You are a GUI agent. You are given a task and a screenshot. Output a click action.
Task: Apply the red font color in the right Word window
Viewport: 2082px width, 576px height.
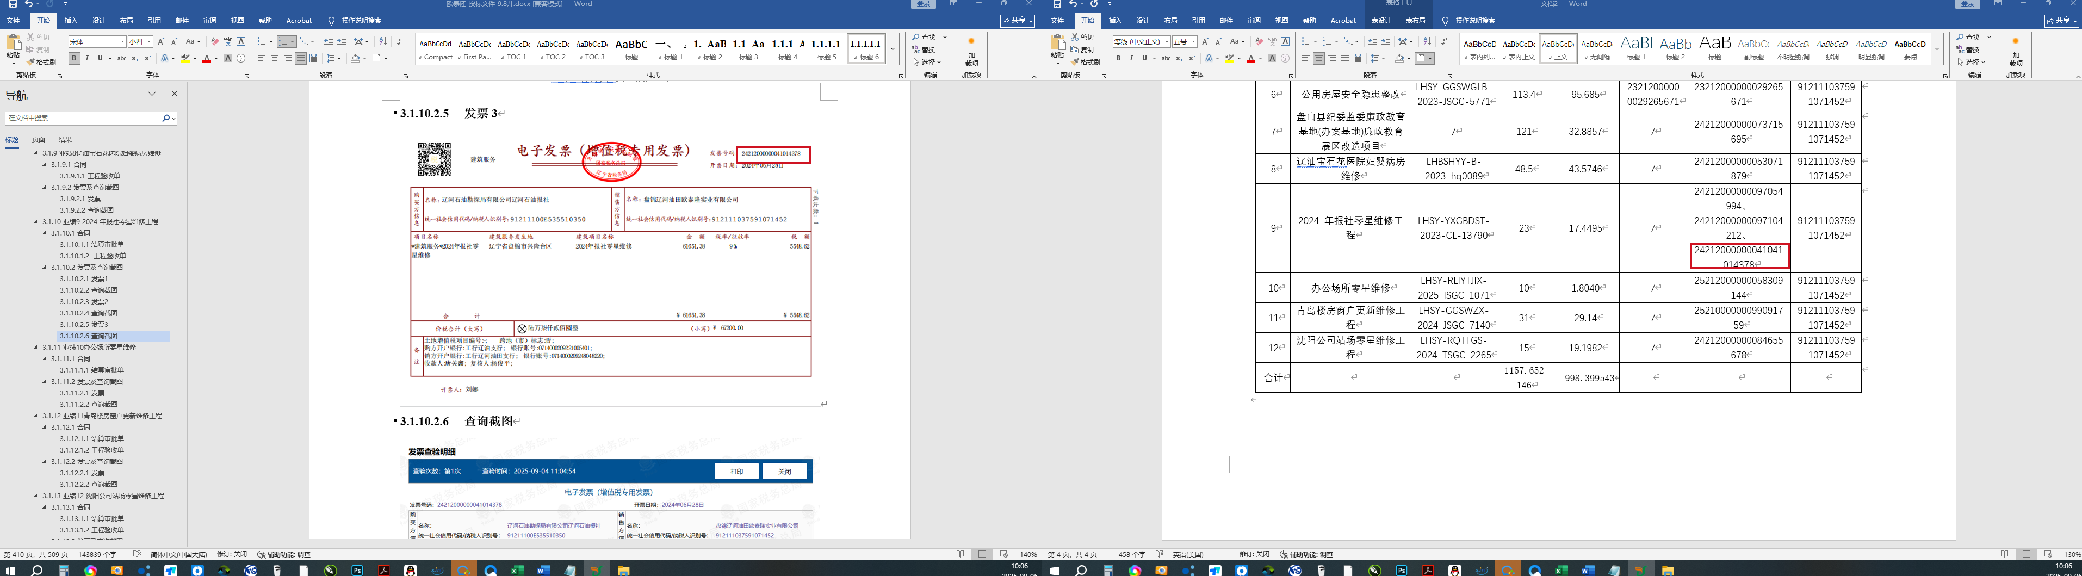[x=1251, y=58]
